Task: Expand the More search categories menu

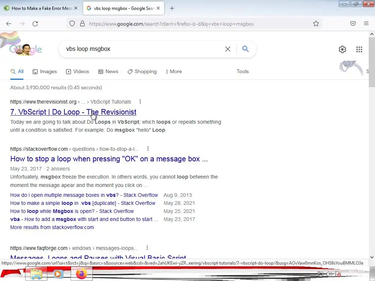Action: pos(174,71)
